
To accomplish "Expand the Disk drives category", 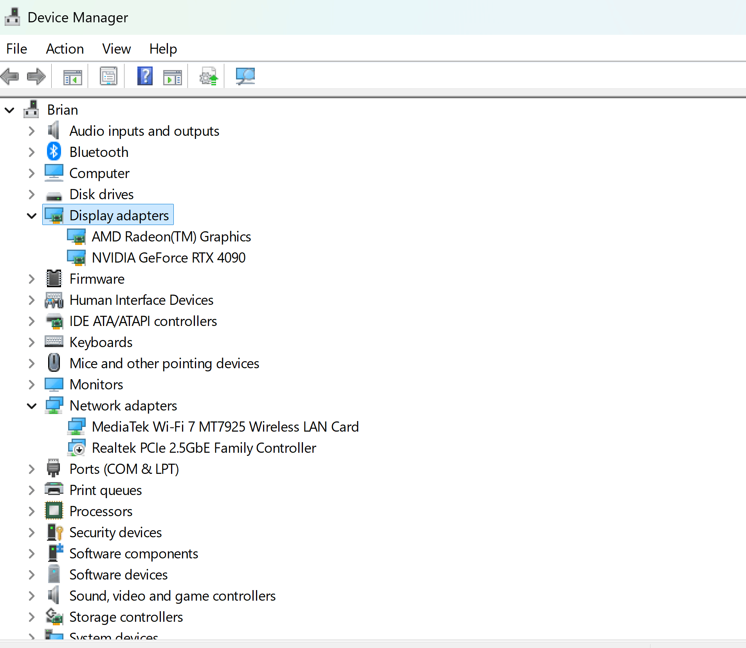I will click(32, 194).
